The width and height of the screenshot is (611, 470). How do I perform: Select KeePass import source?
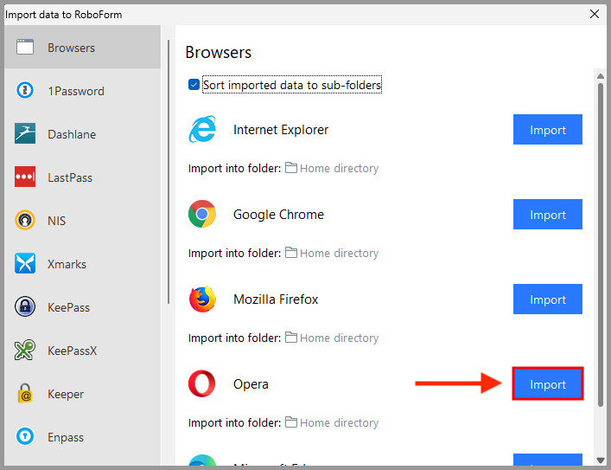(82, 307)
